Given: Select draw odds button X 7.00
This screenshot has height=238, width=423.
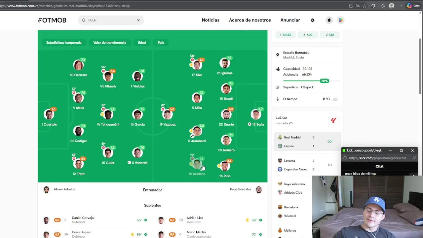Looking at the screenshot, I should coord(308,35).
